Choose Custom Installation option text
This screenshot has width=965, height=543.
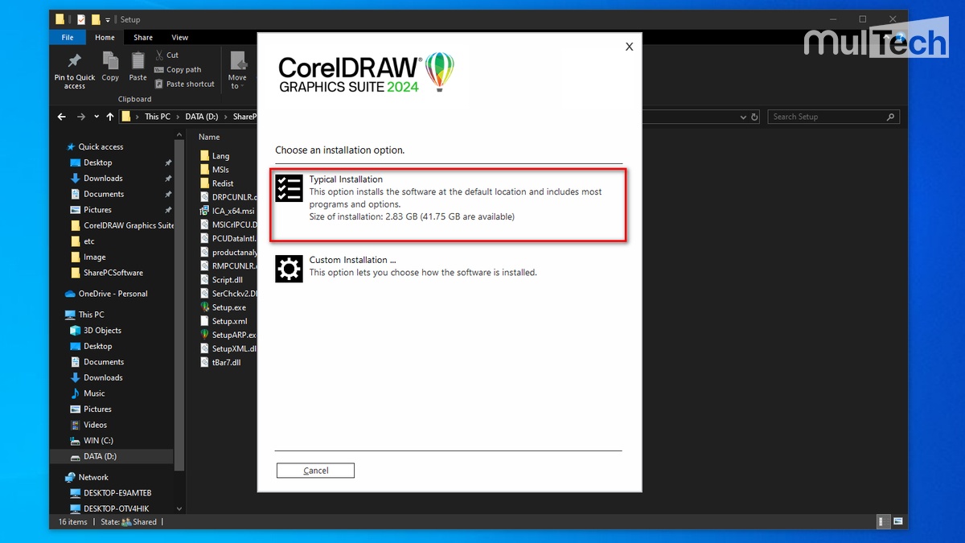(352, 260)
